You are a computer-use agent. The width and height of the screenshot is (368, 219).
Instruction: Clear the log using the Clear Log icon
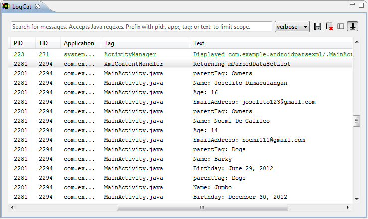click(329, 26)
